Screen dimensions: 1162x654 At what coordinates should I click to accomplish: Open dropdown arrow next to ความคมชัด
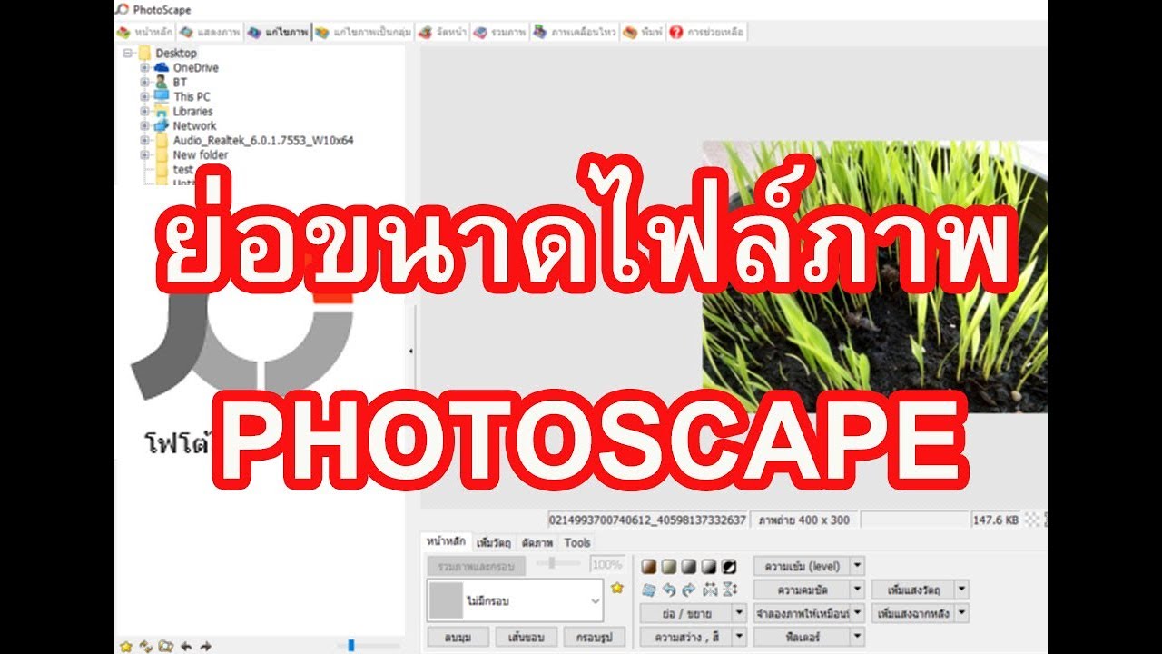pyautogui.click(x=858, y=590)
